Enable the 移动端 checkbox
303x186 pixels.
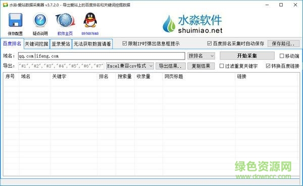pyautogui.click(x=282, y=56)
